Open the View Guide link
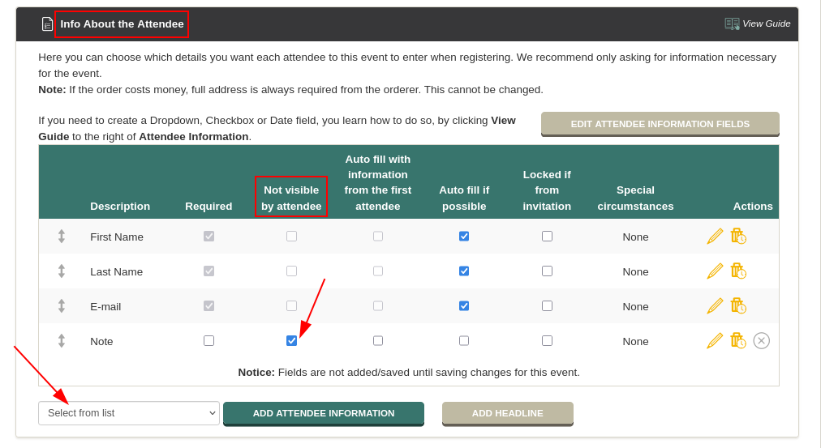Viewport: 821px width, 448px height. 766,23
